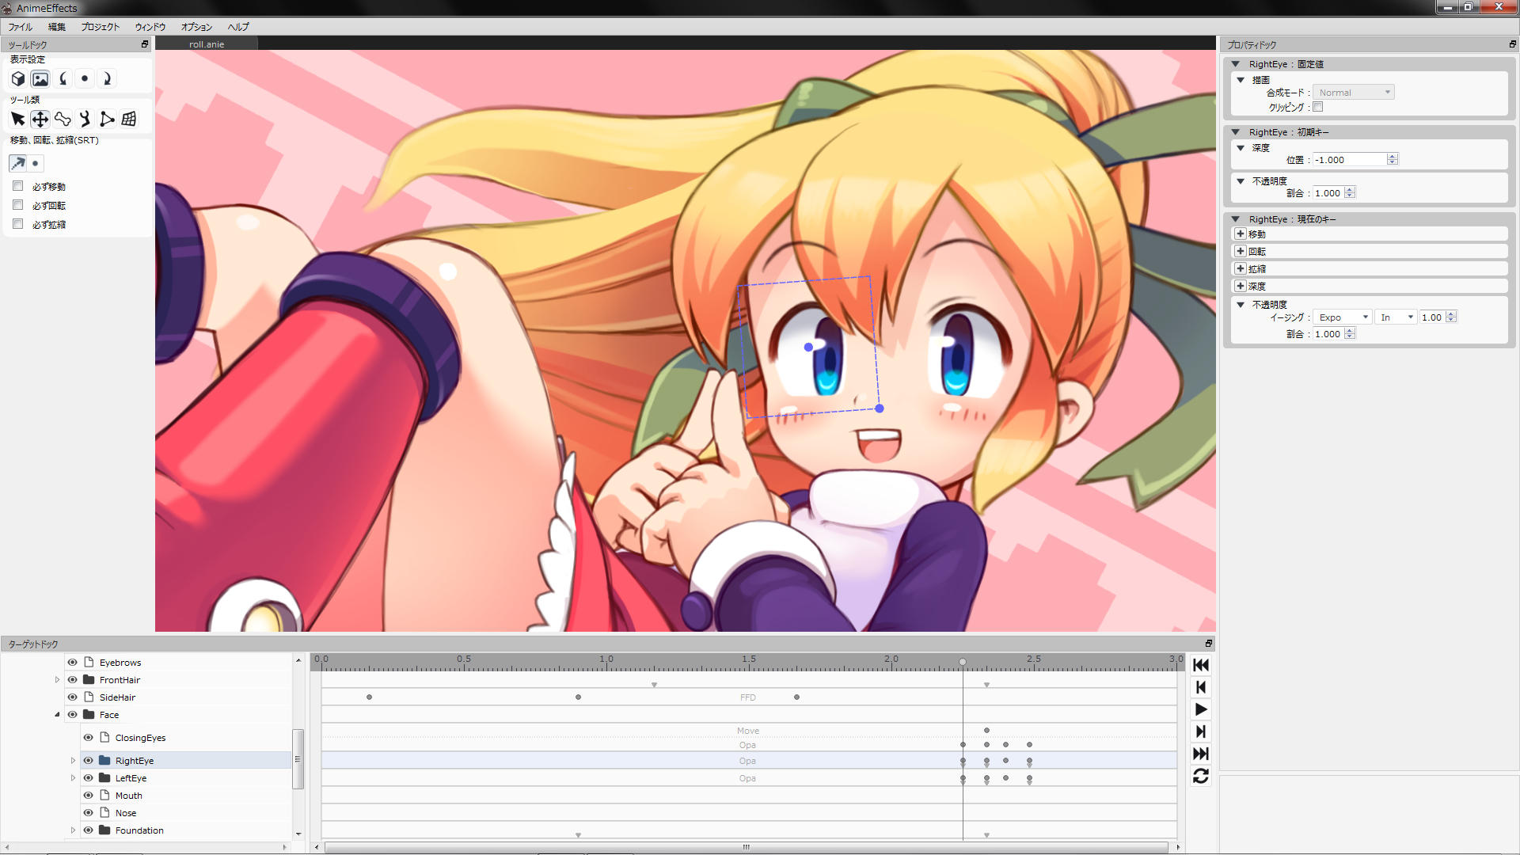Viewport: 1520px width, 855px height.
Task: Select the Bone tool
Action: pyautogui.click(x=63, y=119)
